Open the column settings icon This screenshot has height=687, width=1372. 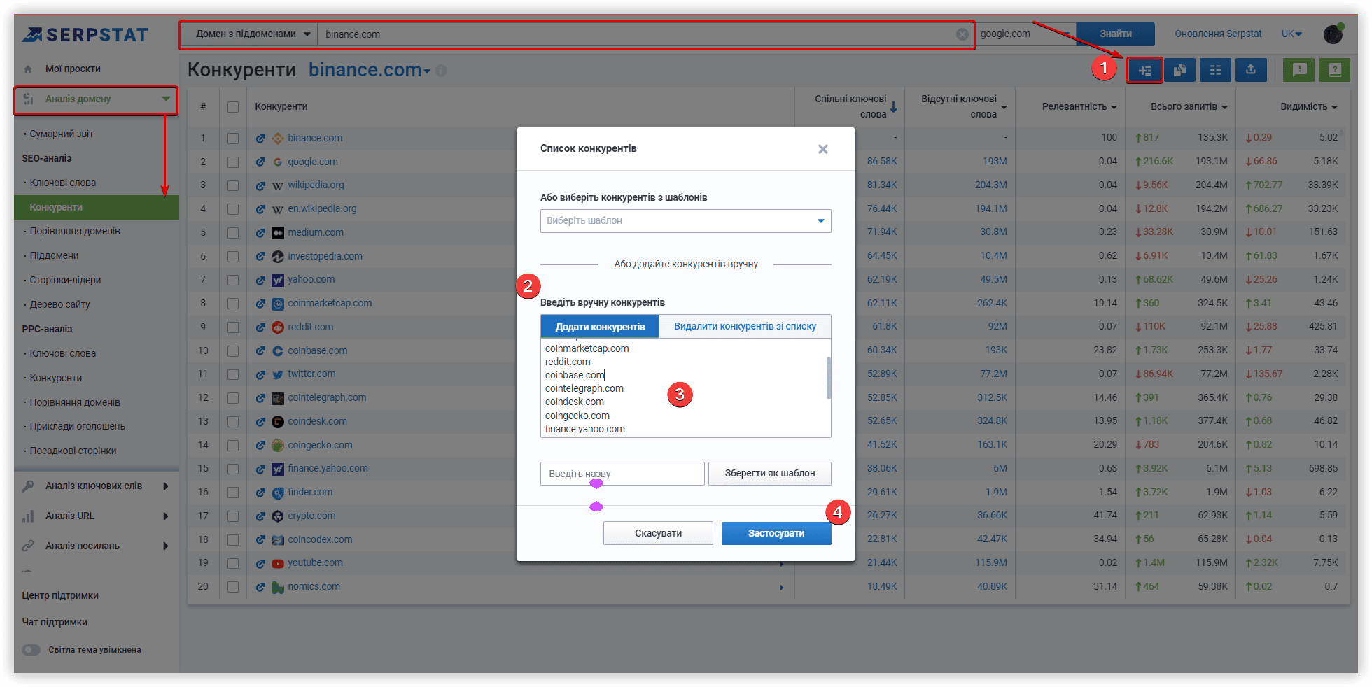pyautogui.click(x=1215, y=70)
